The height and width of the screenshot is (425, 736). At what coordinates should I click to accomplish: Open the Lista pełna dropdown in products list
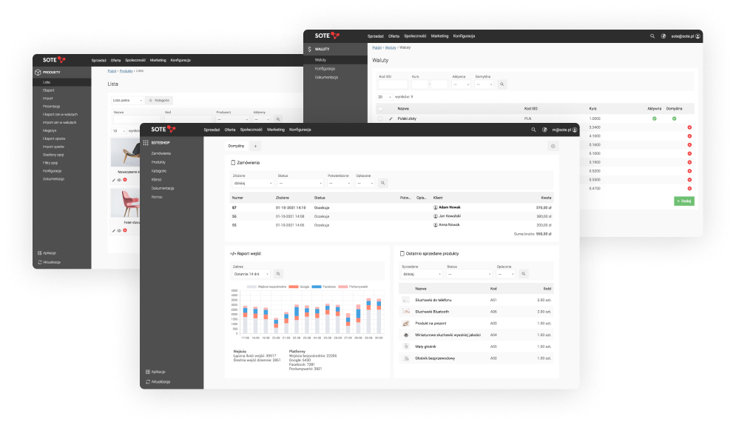[126, 100]
